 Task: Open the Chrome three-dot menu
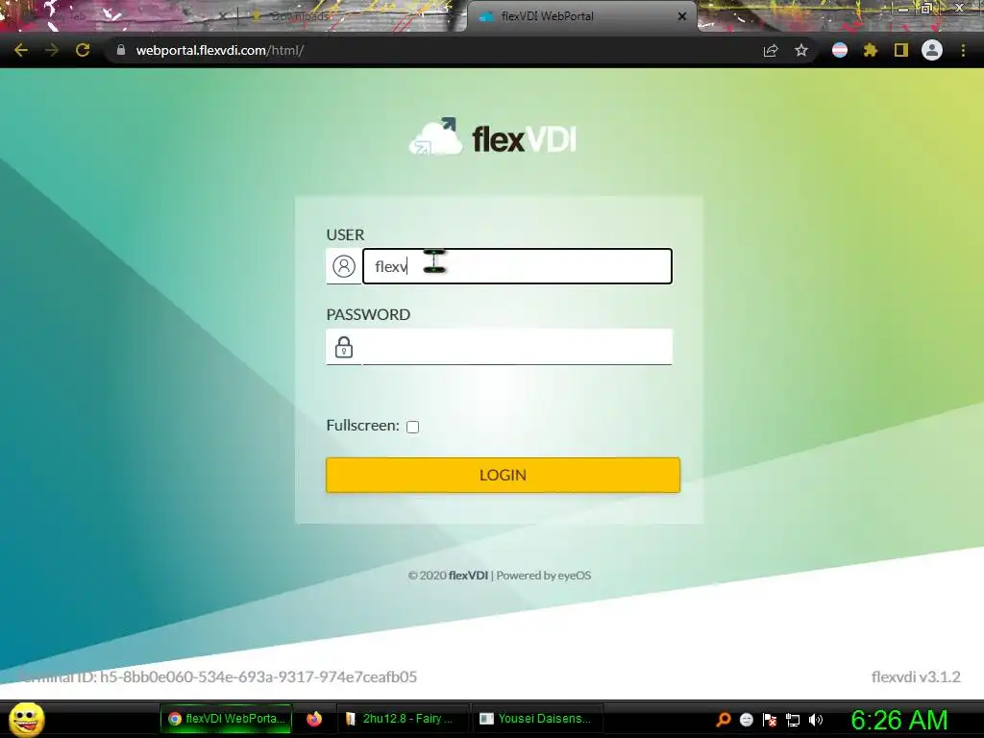click(963, 50)
